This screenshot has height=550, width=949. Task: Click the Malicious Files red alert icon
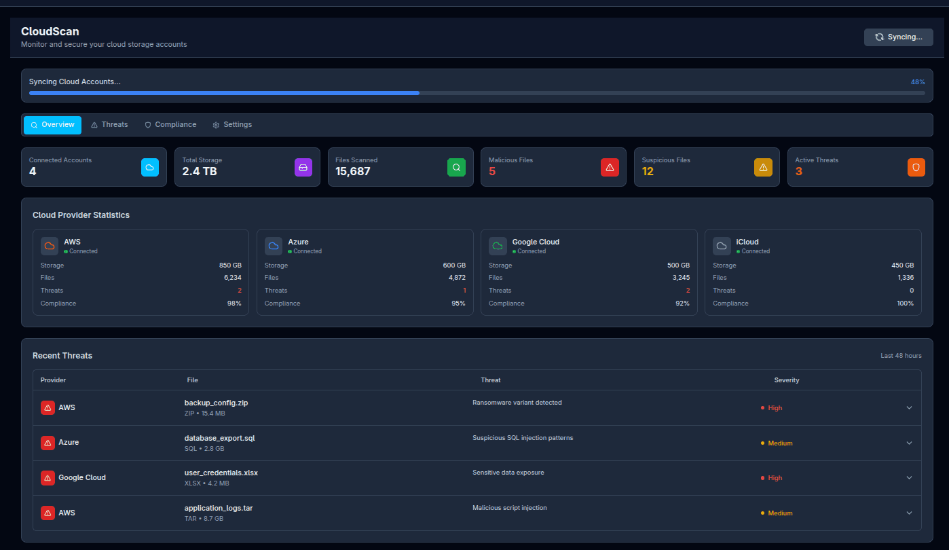tap(610, 167)
